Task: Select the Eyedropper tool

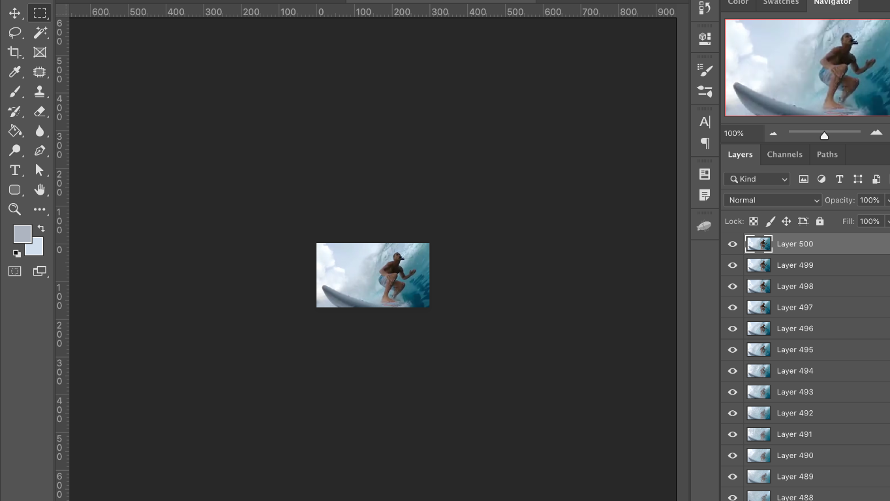Action: pyautogui.click(x=14, y=72)
